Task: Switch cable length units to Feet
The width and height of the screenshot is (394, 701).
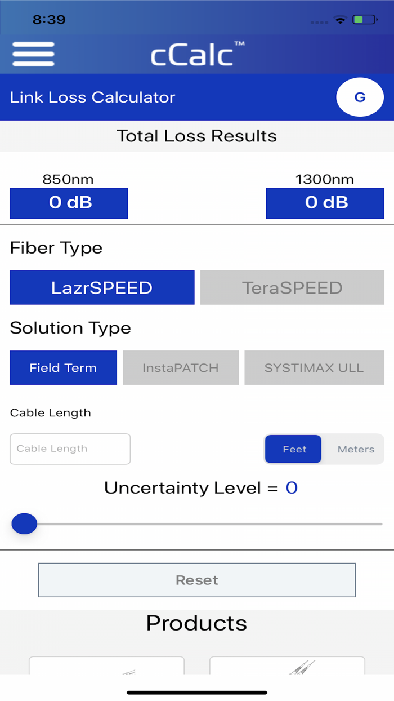Action: click(x=293, y=449)
